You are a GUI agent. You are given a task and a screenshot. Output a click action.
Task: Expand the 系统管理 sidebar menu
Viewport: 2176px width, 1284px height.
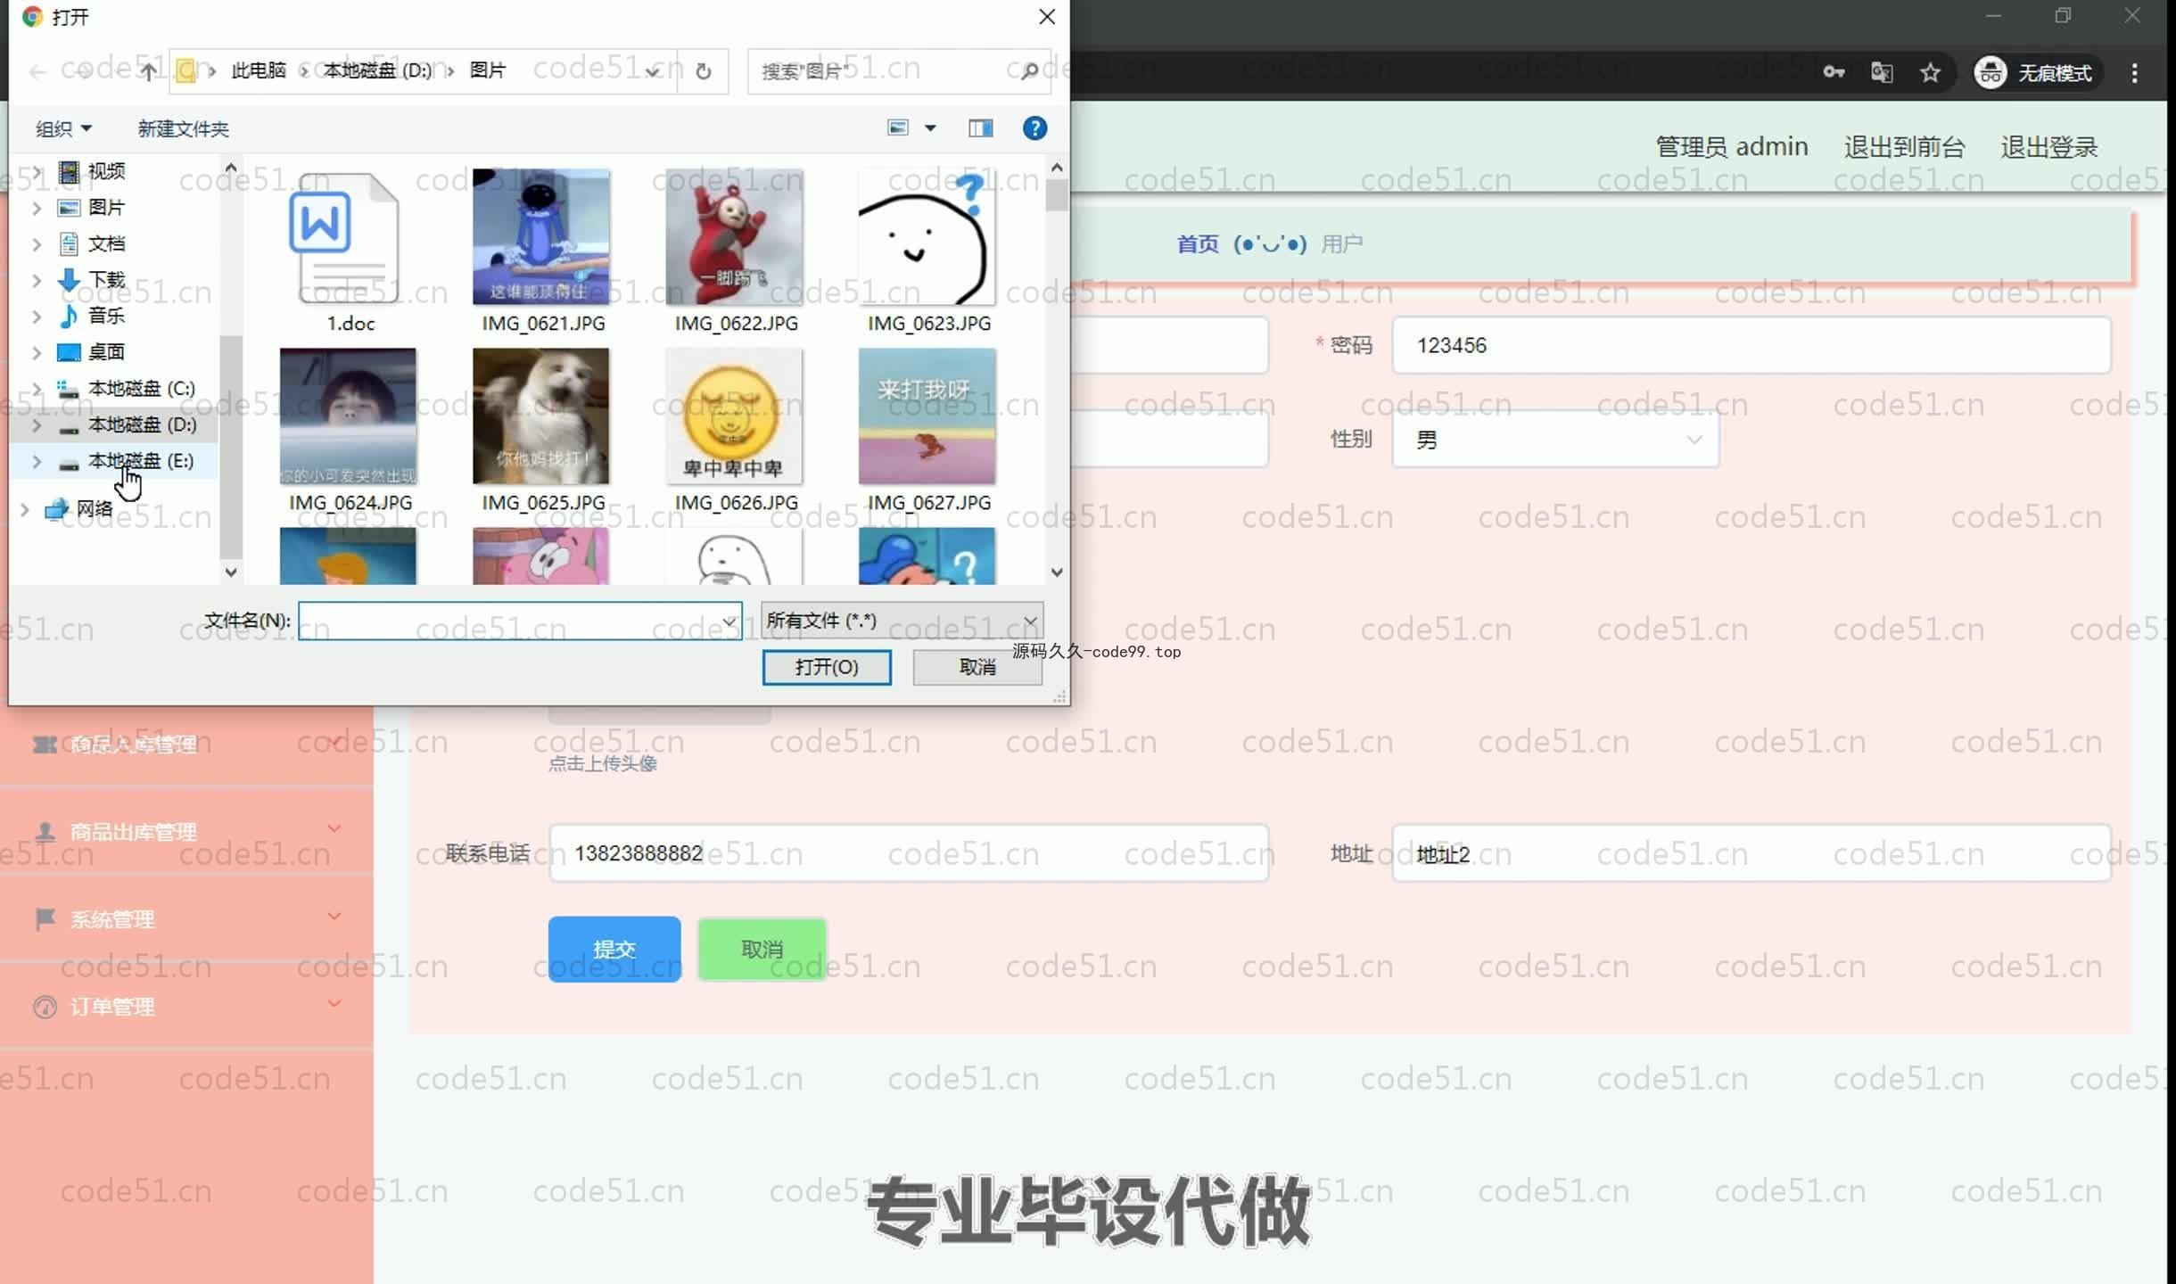[x=186, y=918]
